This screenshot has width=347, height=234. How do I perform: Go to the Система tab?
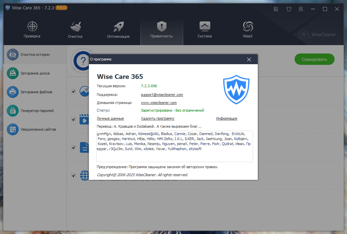pyautogui.click(x=205, y=30)
